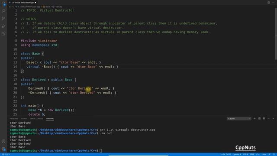Open the Extensions view
This screenshot has width=277, height=156.
click(x=3, y=34)
